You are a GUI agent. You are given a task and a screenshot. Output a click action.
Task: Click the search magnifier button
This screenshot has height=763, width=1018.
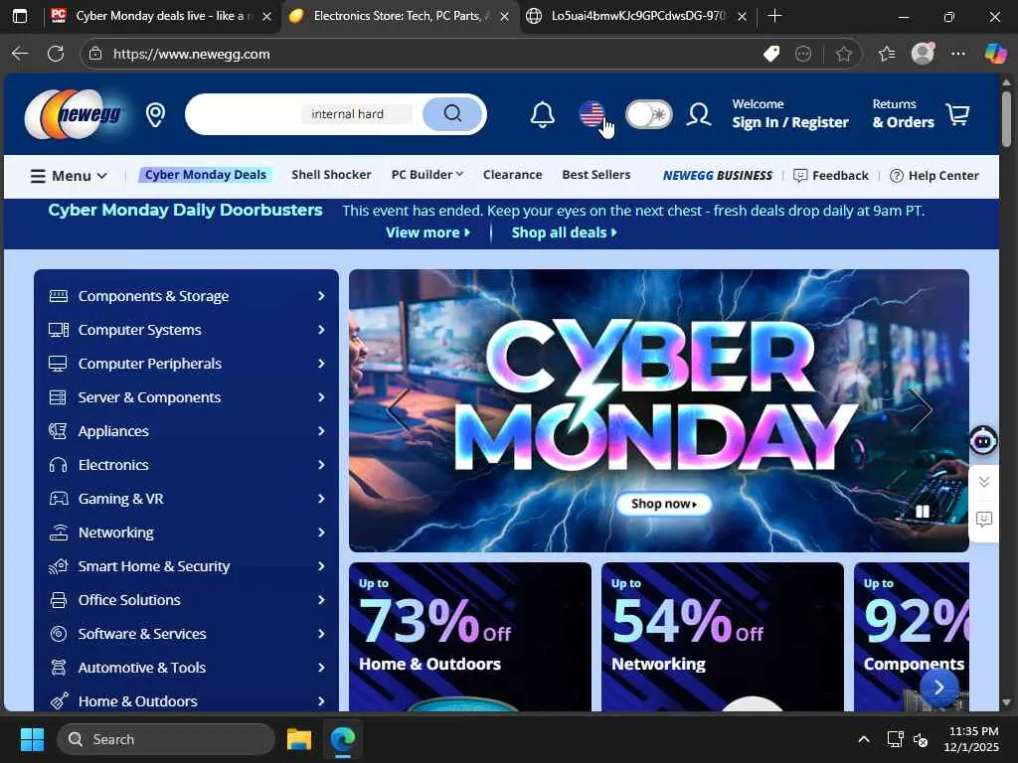coord(452,113)
